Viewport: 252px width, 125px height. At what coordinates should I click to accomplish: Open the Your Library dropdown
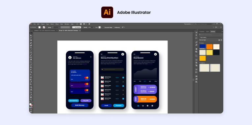[x=211, y=37]
